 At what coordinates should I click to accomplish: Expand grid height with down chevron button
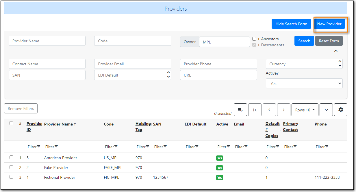pos(326,110)
